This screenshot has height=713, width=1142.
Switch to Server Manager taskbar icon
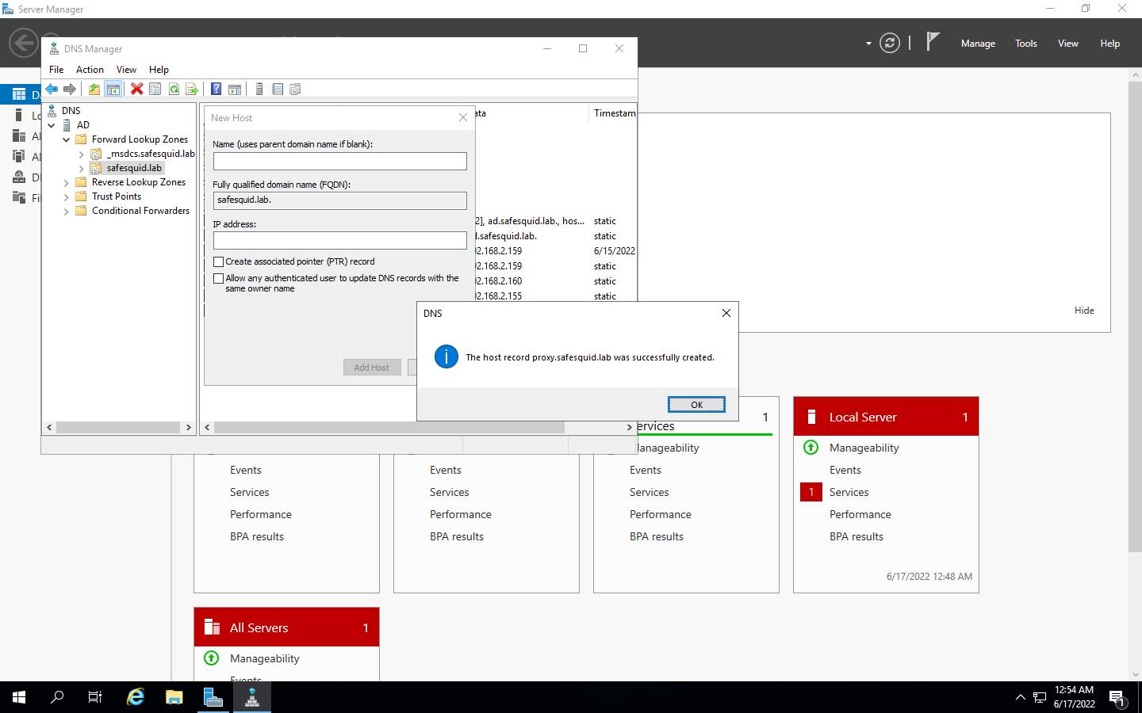[213, 697]
